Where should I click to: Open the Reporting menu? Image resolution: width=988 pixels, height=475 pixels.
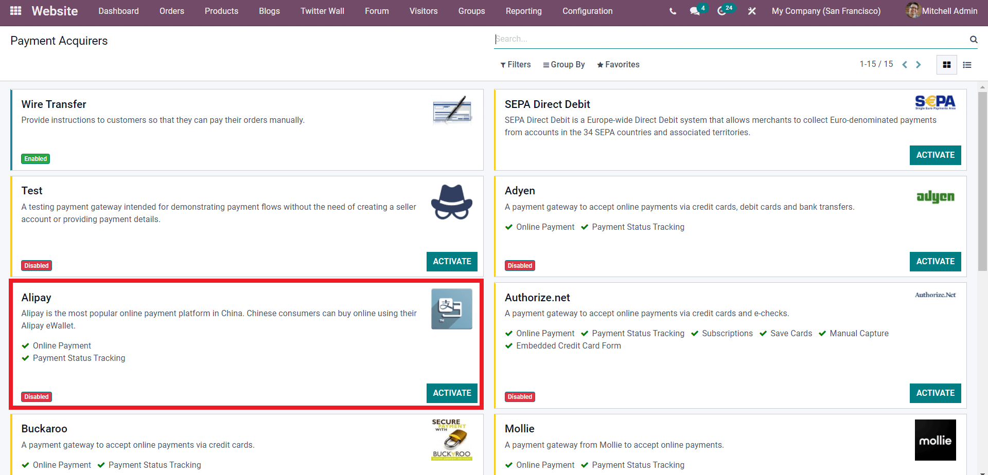523,11
